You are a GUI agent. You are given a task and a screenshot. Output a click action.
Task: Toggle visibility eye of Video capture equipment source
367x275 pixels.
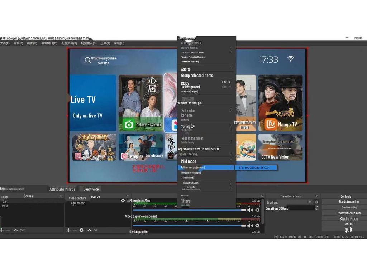click(x=123, y=201)
